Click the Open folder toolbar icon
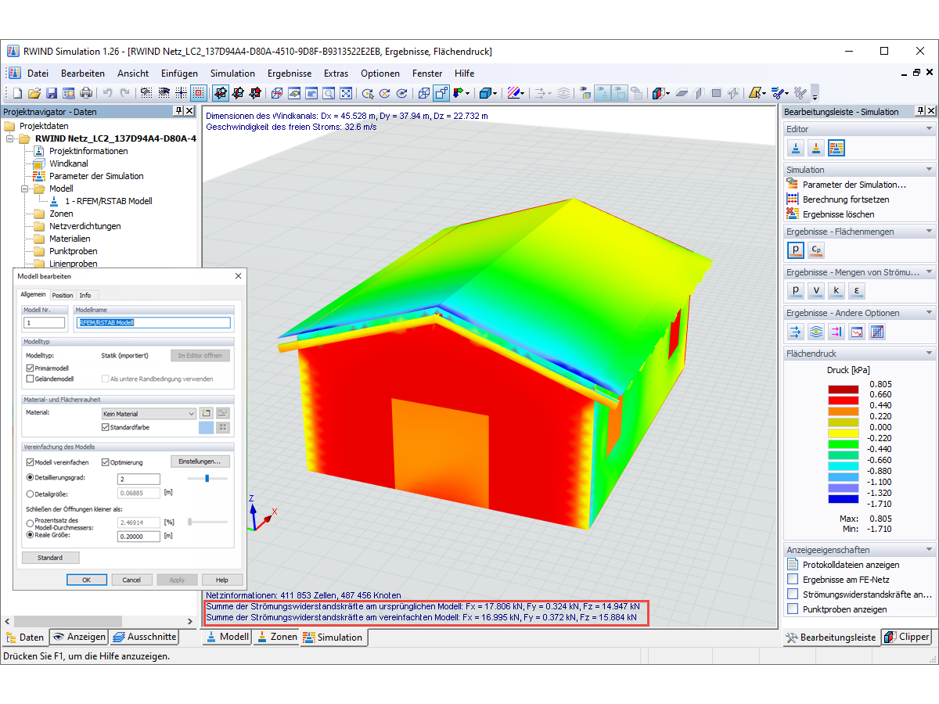The height and width of the screenshot is (704, 939). click(x=34, y=93)
